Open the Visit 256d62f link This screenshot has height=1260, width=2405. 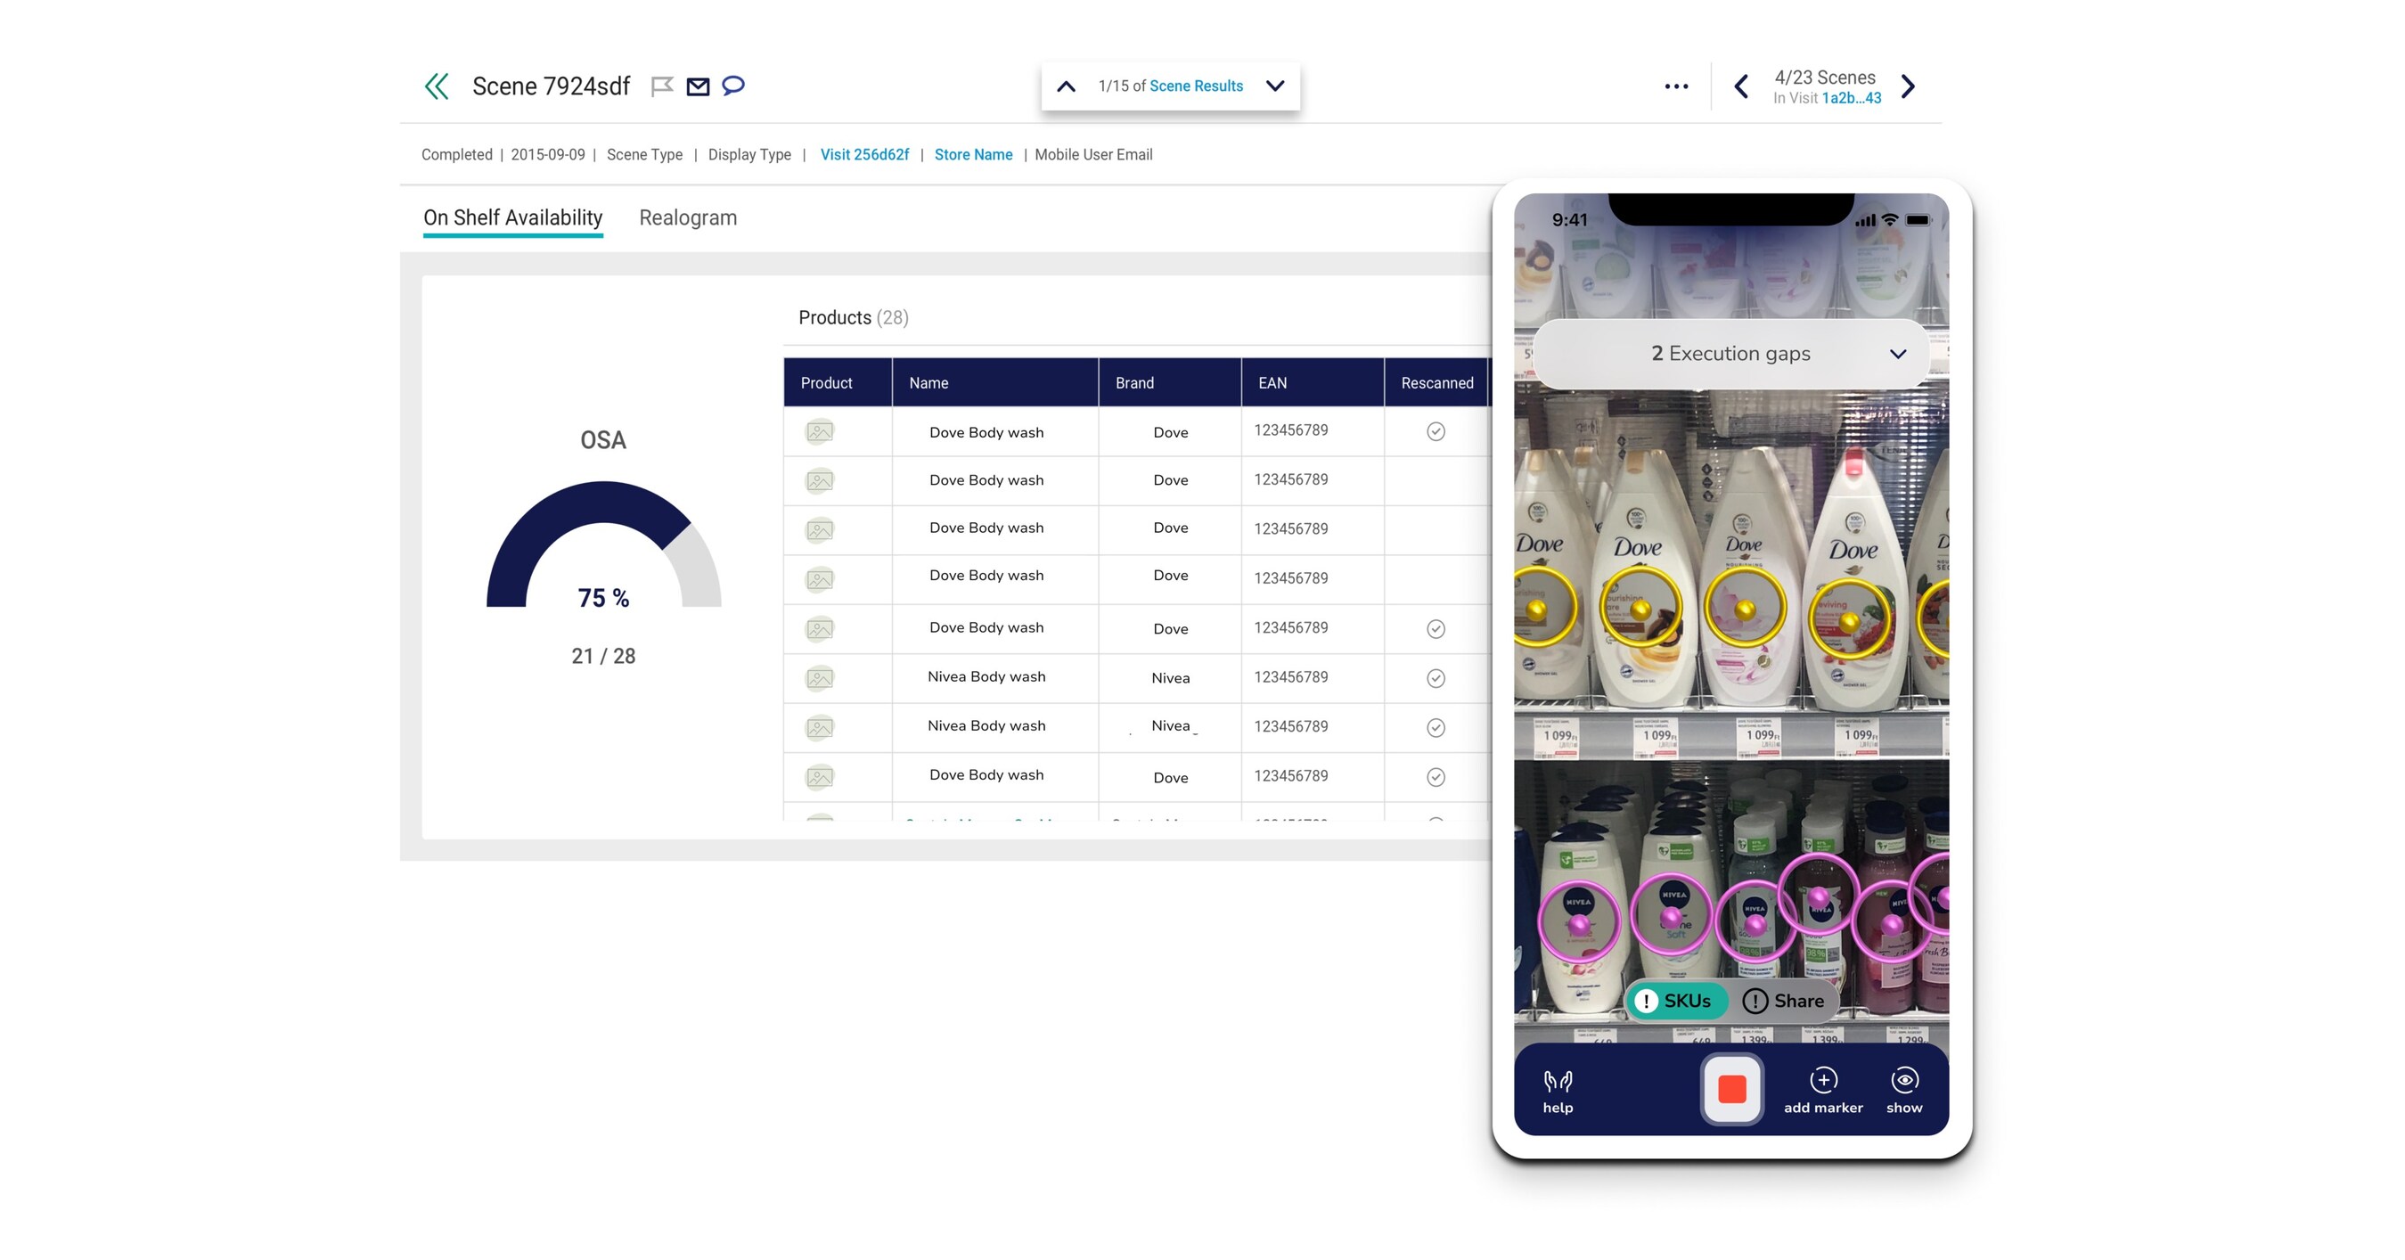pos(864,155)
